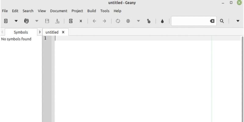Open the Tools menu
Image resolution: width=244 pixels, height=122 pixels.
point(105,11)
